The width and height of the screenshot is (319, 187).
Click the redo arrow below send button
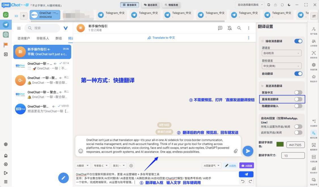click(x=250, y=181)
